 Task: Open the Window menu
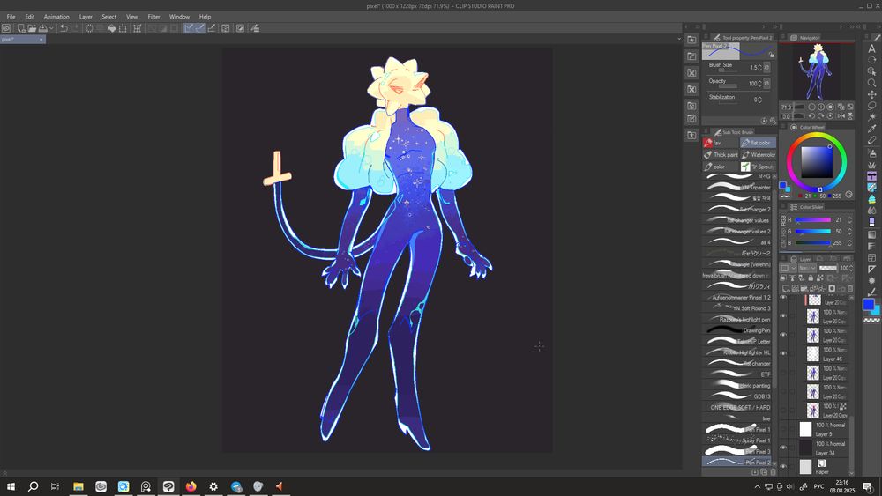(x=179, y=16)
